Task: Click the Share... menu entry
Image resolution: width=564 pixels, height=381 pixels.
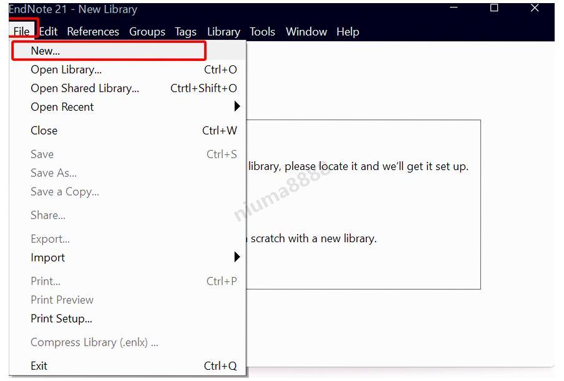Action: point(128,215)
